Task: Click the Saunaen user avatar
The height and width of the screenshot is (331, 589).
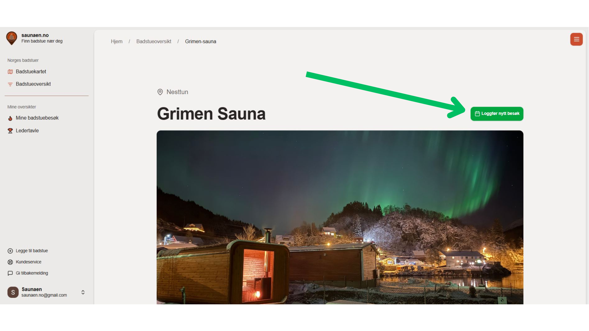Action: pyautogui.click(x=13, y=292)
